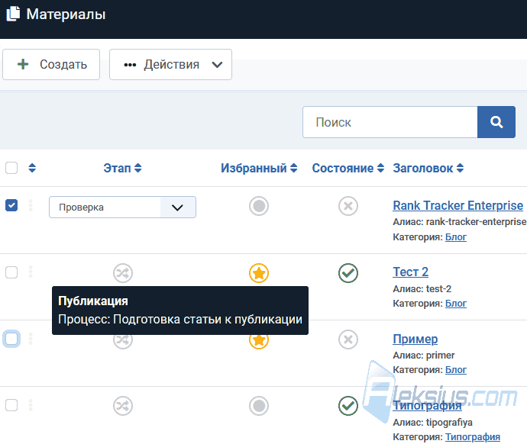The image size is (527, 444).
Task: Open Блог category of Пример
Action: coord(456,370)
